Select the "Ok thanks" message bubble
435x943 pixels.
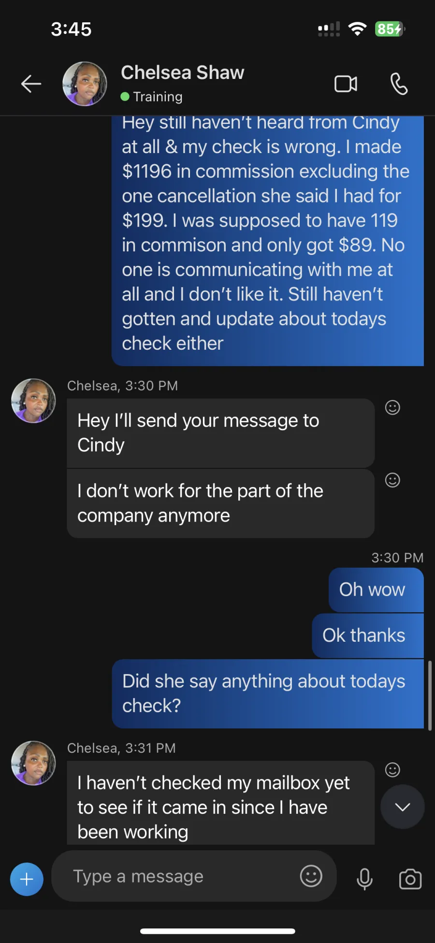point(368,635)
